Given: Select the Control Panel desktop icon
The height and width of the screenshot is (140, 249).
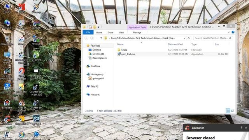Looking at the screenshot, I should [7, 58].
